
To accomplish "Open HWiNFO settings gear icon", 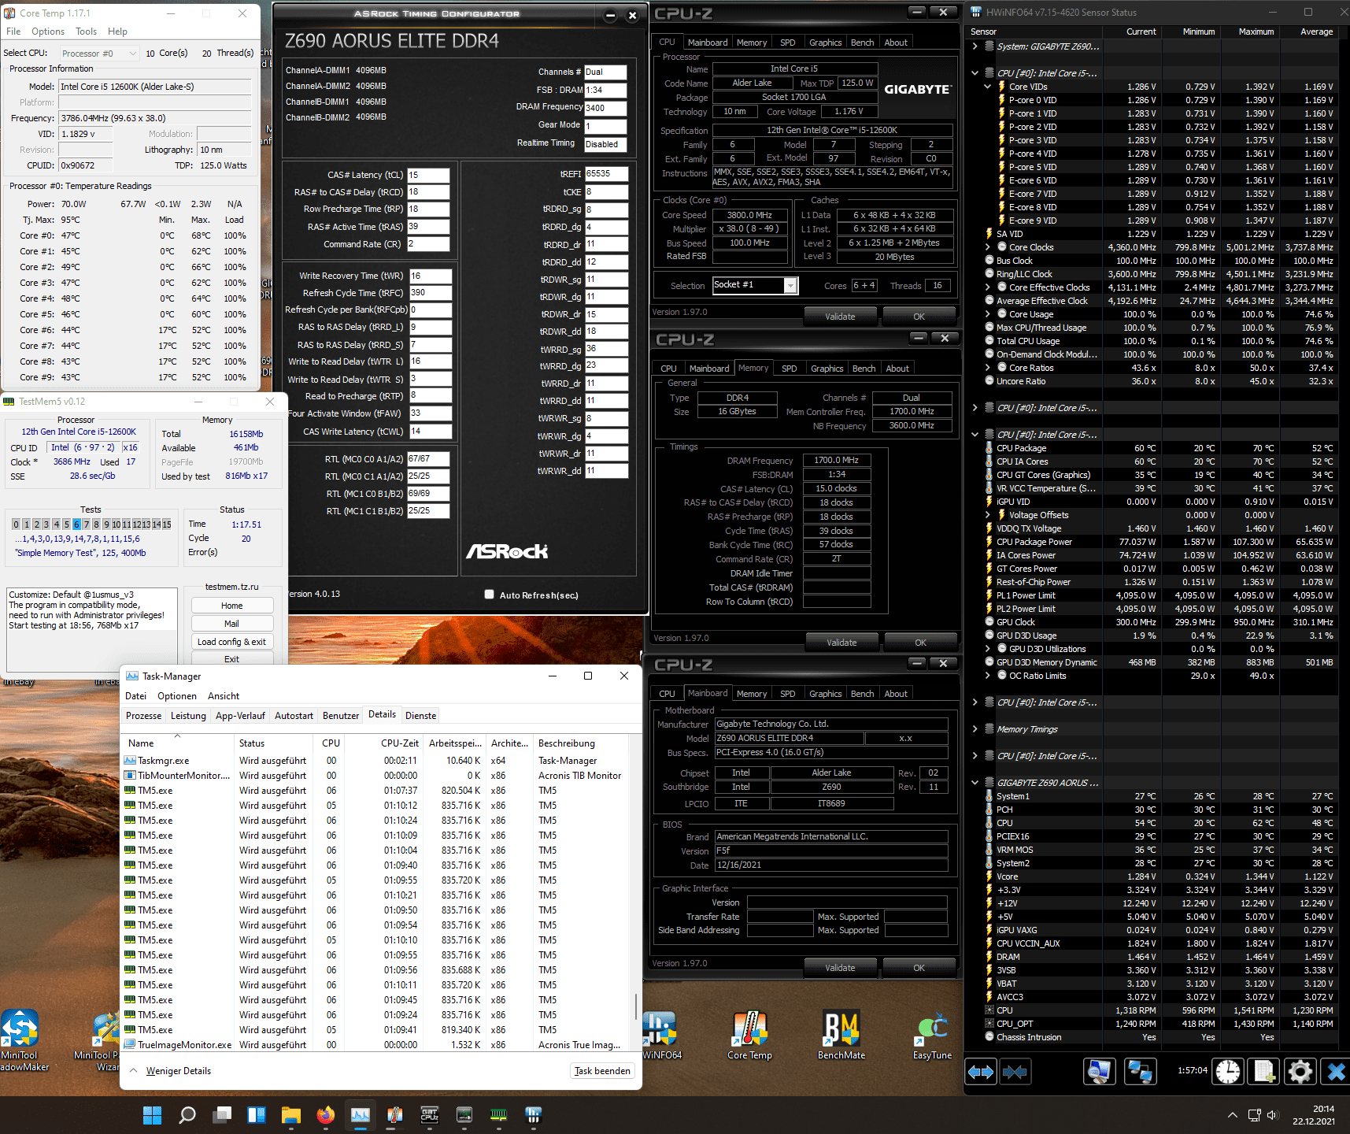I will (1300, 1072).
